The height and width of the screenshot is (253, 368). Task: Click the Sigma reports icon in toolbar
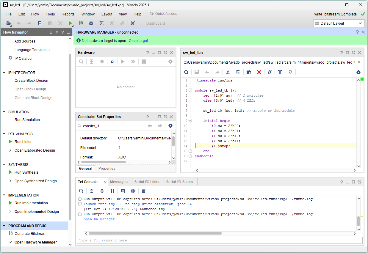tap(101, 23)
